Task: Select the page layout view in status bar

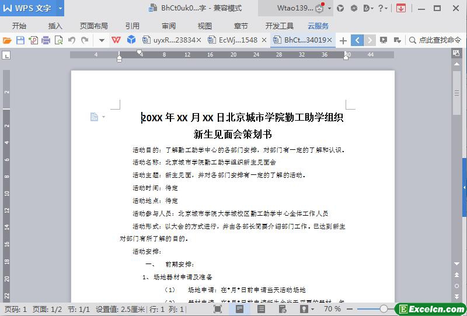Action: click(239, 309)
